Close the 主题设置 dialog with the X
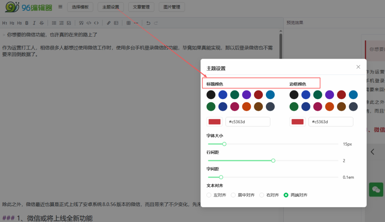Image resolution: width=385 pixels, height=222 pixels. [358, 67]
